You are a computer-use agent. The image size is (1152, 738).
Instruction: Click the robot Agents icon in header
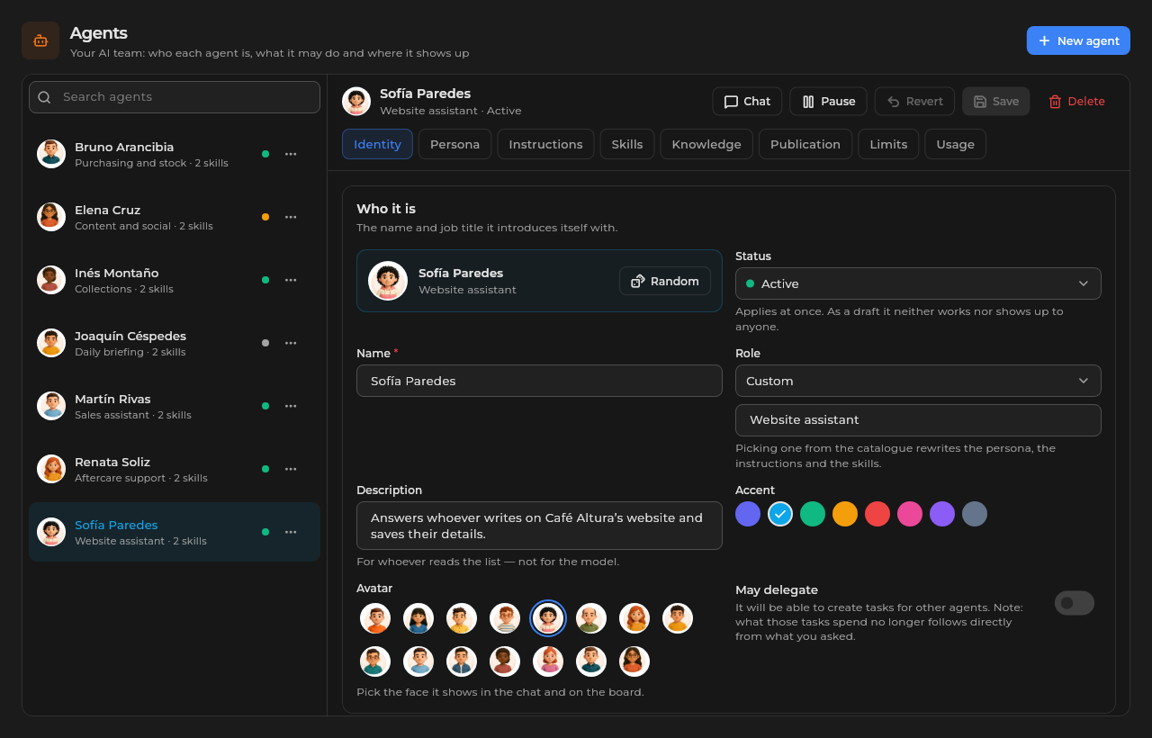(x=40, y=40)
